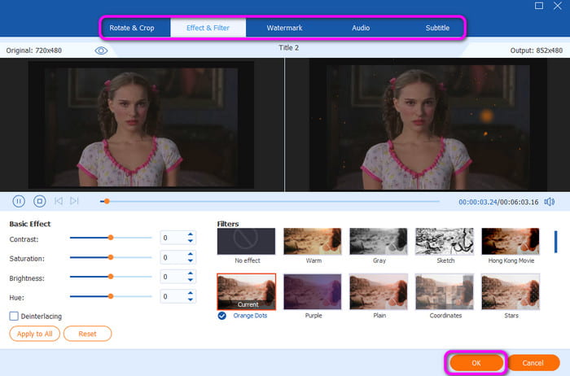Screen dimensions: 570x376
Task: Click the Saturation slider handle
Action: (111, 257)
